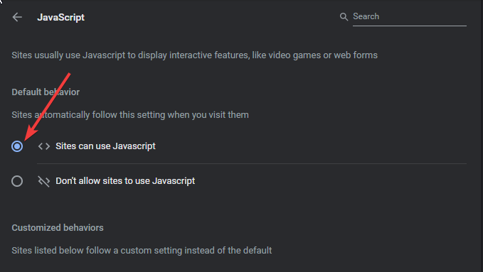This screenshot has width=483, height=272.
Task: Click the Sites listed below custom setting text
Action: 142,251
